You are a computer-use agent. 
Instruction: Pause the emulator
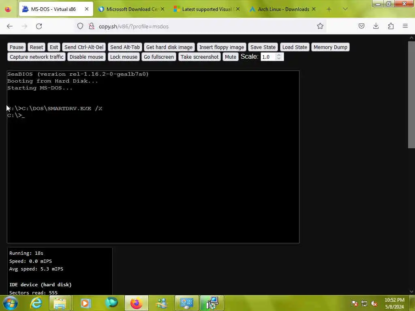(x=17, y=47)
